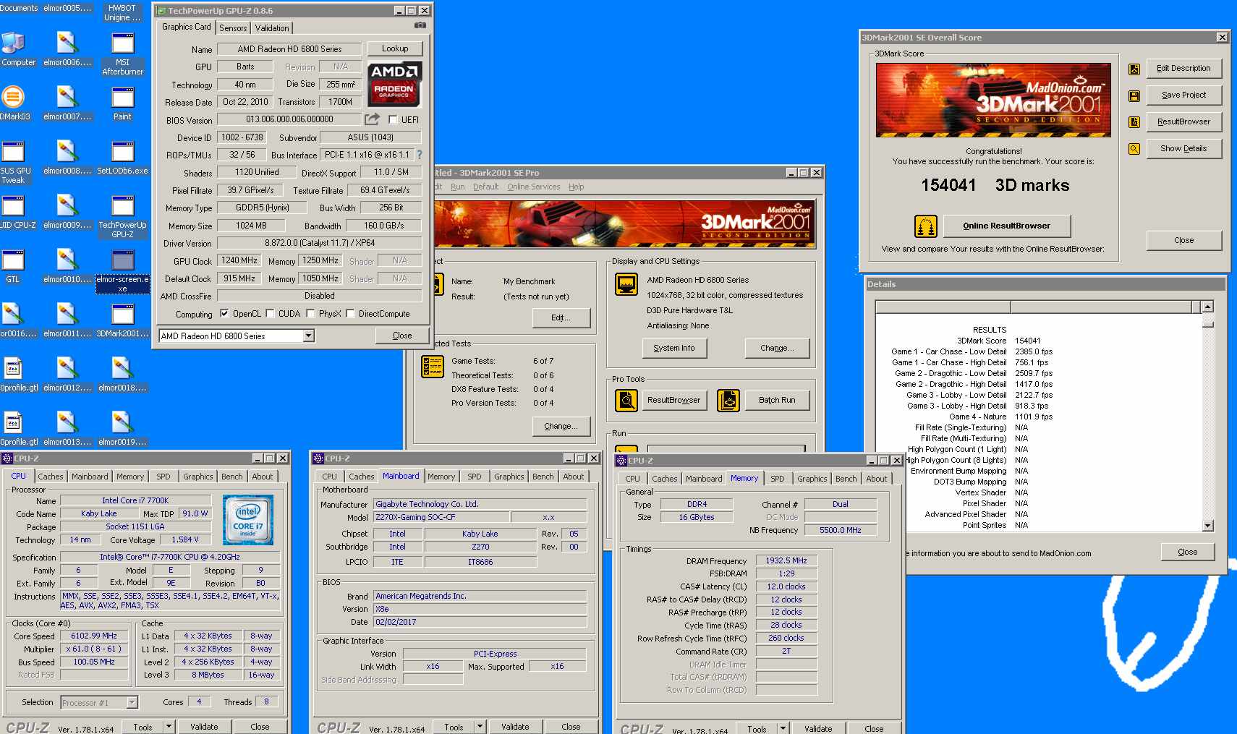Open the AMD Radeon HD 6800 Series GPU dropdown
The width and height of the screenshot is (1237, 734).
(x=308, y=336)
